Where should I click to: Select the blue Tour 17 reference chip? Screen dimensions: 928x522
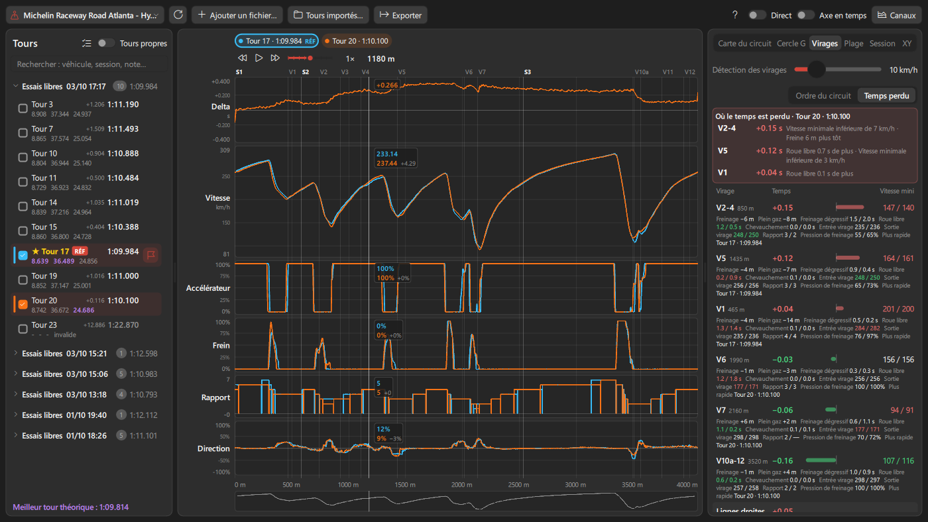point(276,41)
